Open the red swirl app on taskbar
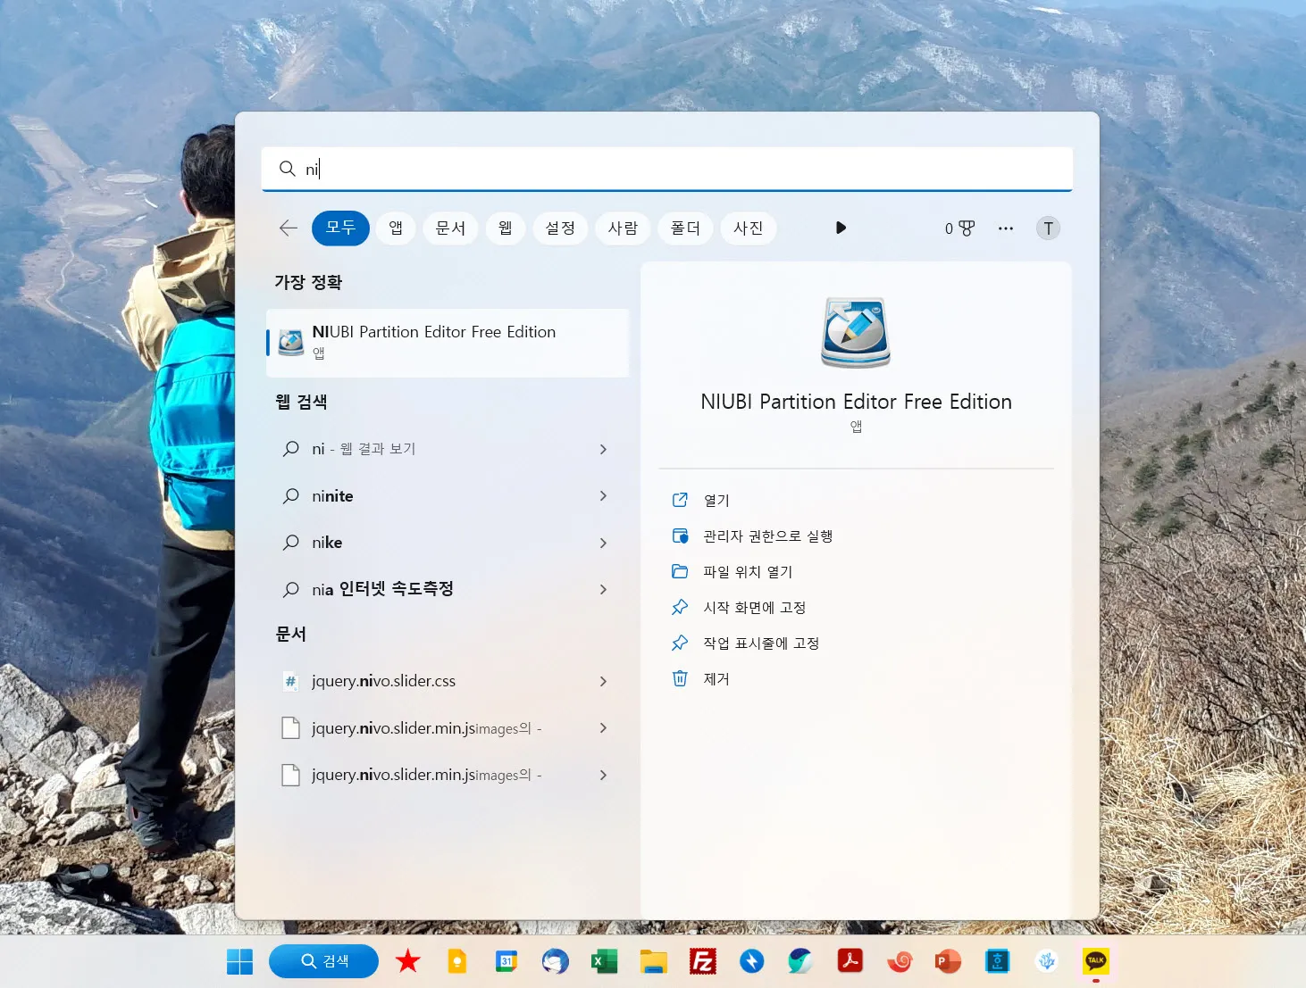 (900, 961)
